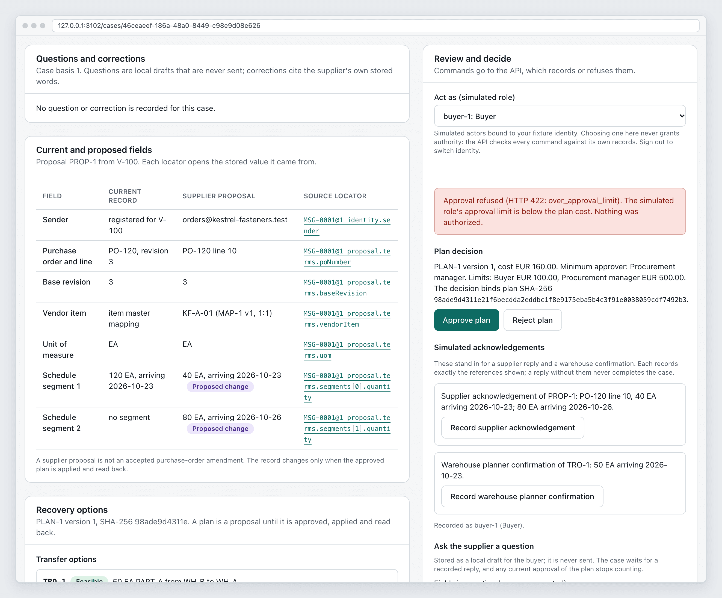
Task: Open the Act as simulated role dropdown
Action: click(560, 116)
